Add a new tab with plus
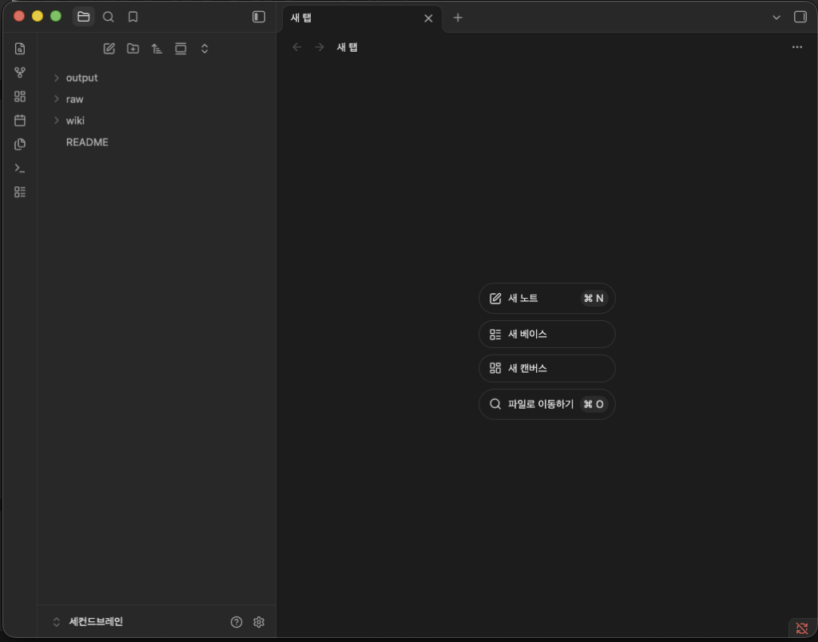The width and height of the screenshot is (818, 642). [x=458, y=18]
